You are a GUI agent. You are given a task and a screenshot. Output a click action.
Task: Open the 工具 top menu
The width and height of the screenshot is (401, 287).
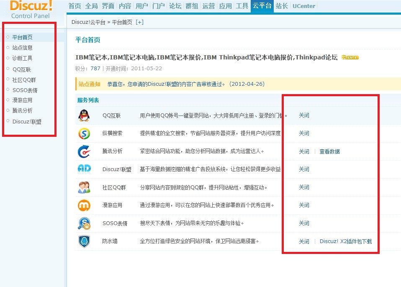click(x=242, y=6)
